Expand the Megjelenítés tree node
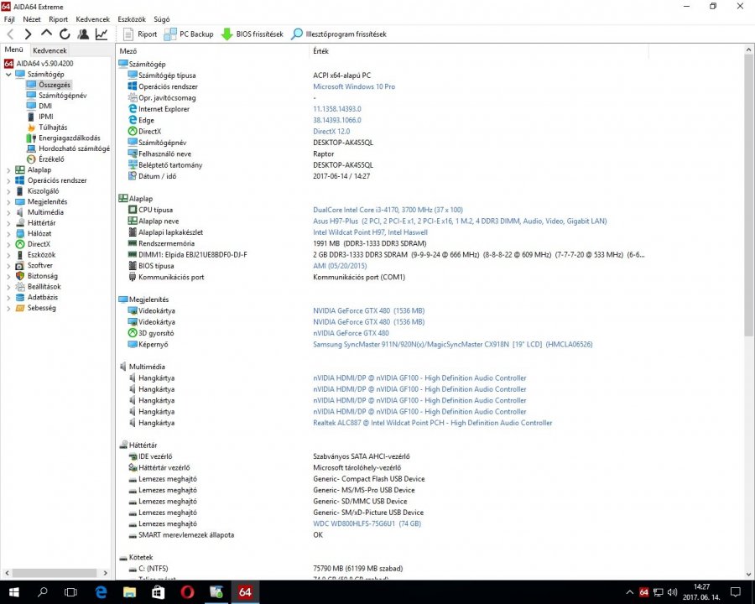Viewport: 755px width, 604px height. click(8, 202)
